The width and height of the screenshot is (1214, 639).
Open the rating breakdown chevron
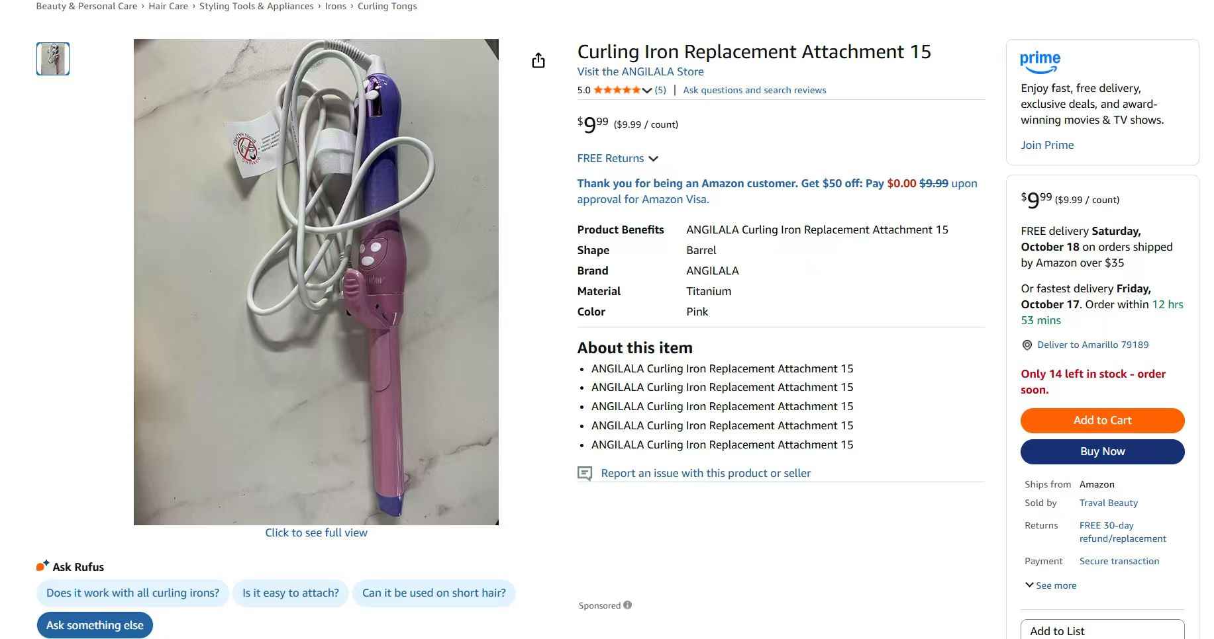point(647,91)
